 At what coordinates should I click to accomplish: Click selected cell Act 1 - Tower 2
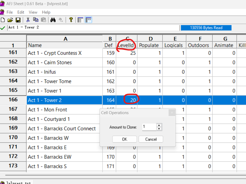[x=65, y=100]
